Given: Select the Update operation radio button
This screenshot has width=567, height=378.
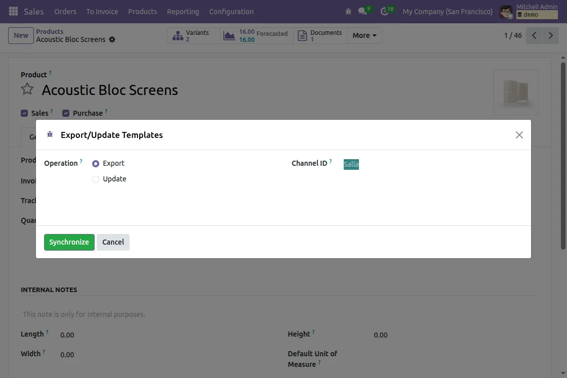Looking at the screenshot, I should click(96, 179).
